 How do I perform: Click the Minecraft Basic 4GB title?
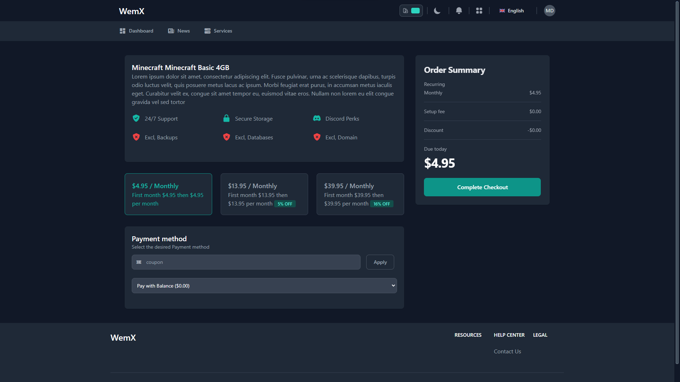coord(181,68)
